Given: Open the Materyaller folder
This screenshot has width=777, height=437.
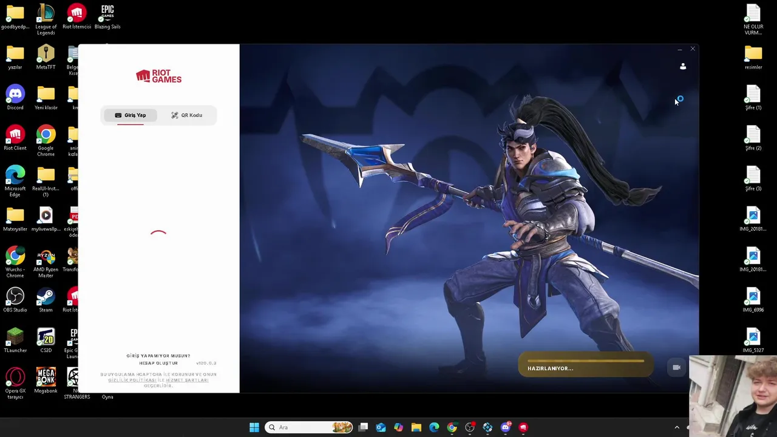Looking at the screenshot, I should point(15,218).
